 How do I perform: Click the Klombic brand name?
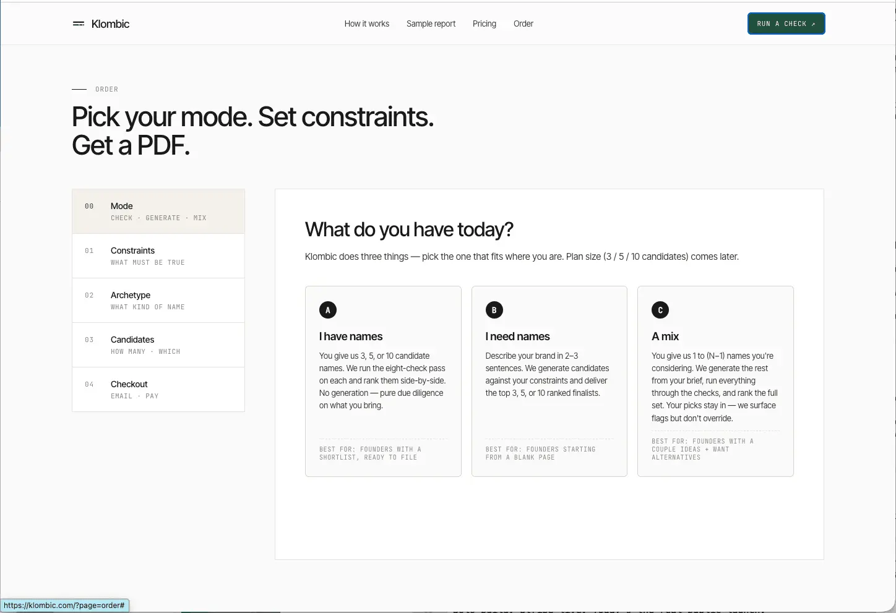pos(110,24)
